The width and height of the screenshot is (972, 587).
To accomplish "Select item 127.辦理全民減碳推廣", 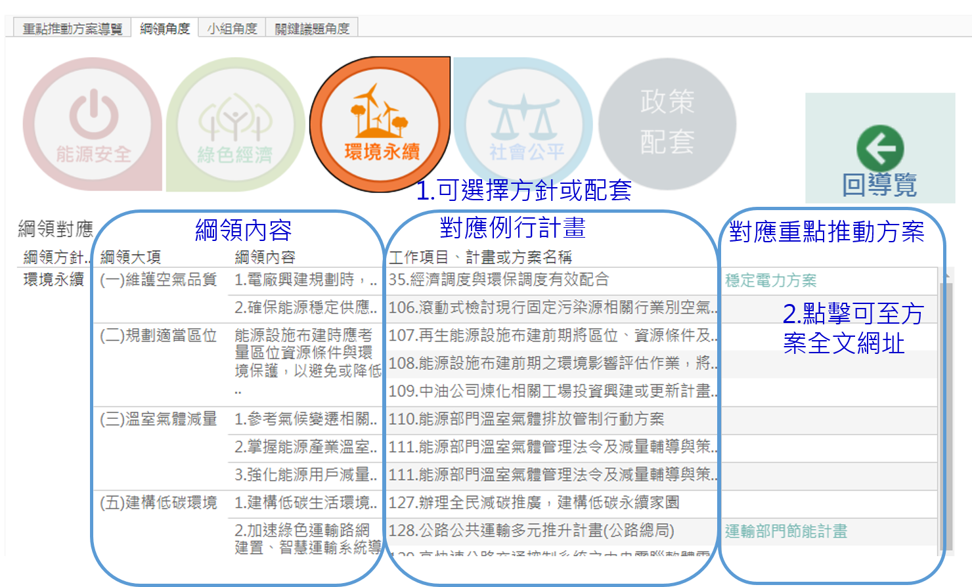I will tap(534, 503).
